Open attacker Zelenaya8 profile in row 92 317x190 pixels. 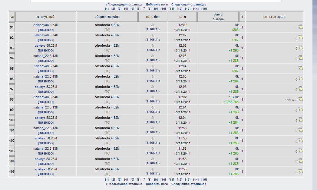[x=41, y=35]
